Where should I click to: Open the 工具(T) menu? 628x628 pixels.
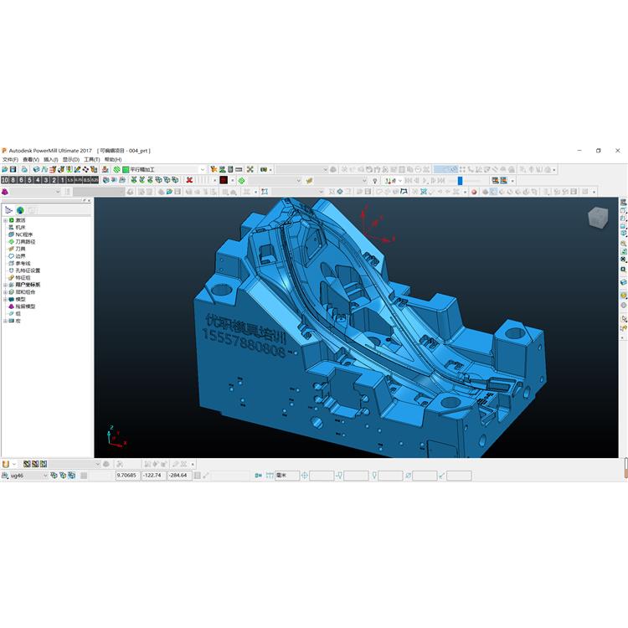click(92, 159)
